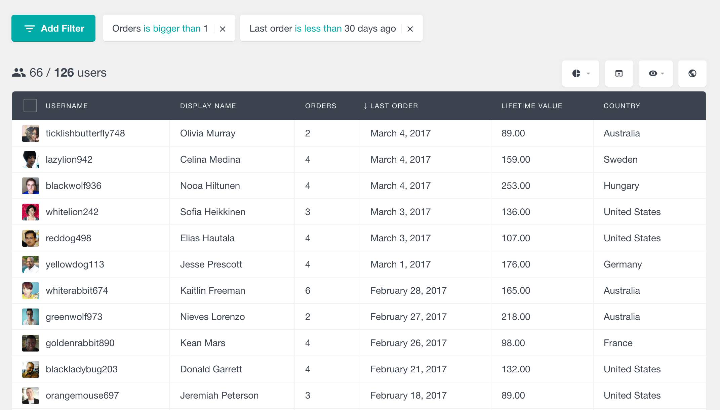This screenshot has width=720, height=410.
Task: Open the orangemouse697 avatar
Action: (31, 396)
